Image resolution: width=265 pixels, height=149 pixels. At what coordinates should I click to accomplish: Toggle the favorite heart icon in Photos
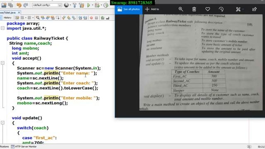click(x=207, y=9)
